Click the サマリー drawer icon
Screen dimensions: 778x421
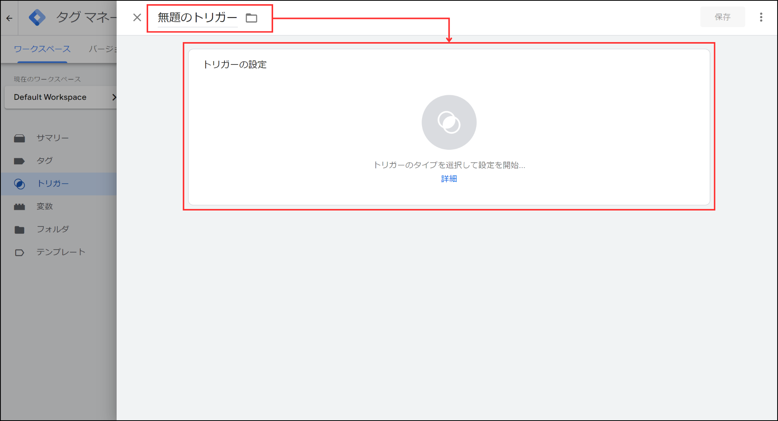click(x=19, y=138)
